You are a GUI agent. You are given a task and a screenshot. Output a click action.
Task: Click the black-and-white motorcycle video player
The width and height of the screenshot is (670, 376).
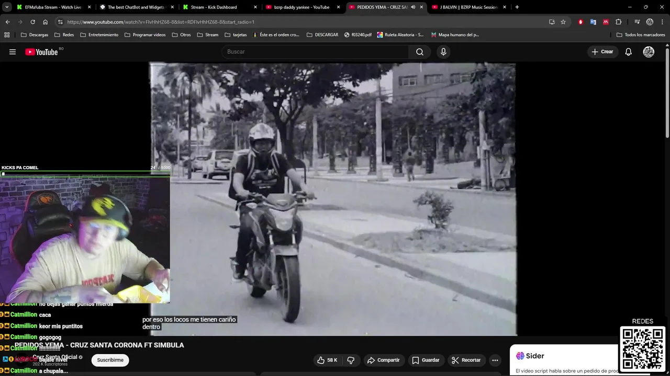point(333,199)
